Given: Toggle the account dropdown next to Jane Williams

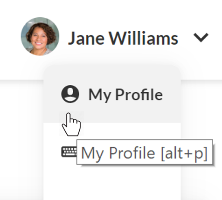Looking at the screenshot, I should click(x=201, y=37).
